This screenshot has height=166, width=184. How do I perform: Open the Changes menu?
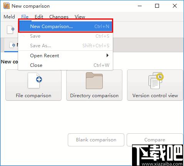[x=59, y=17]
